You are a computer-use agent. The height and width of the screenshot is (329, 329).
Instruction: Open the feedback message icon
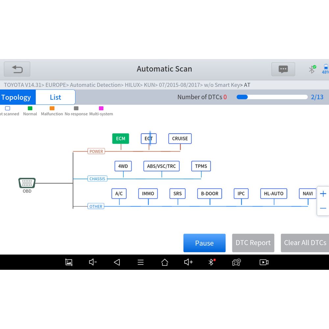click(283, 69)
